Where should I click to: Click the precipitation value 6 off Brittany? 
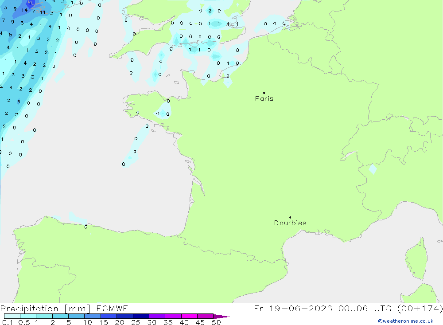19,102
